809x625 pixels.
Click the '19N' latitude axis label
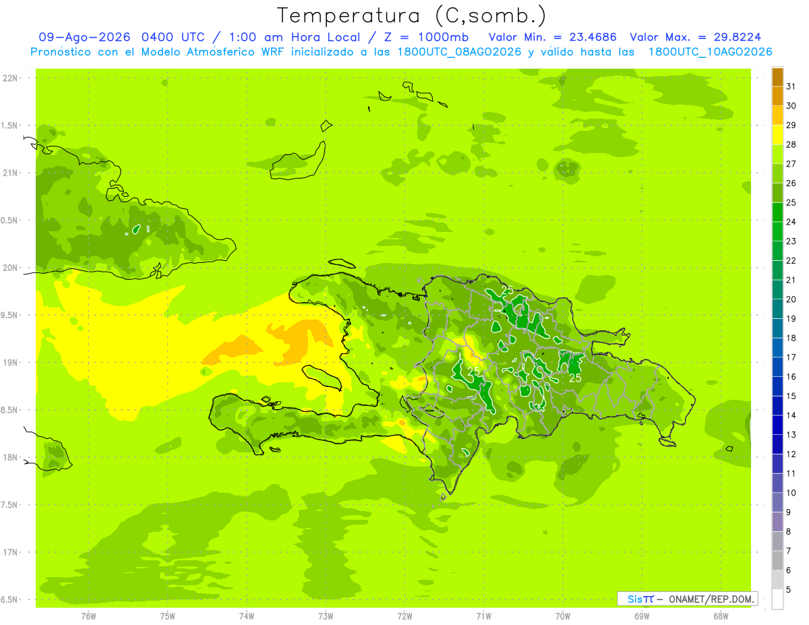10,363
